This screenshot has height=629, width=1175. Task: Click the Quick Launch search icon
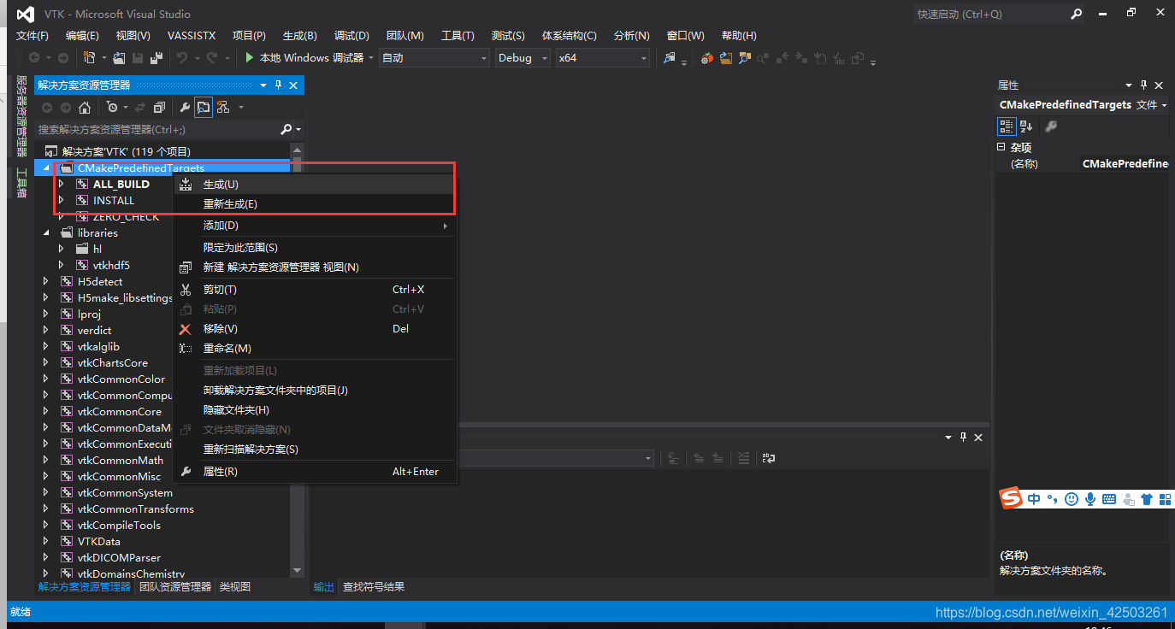1077,14
